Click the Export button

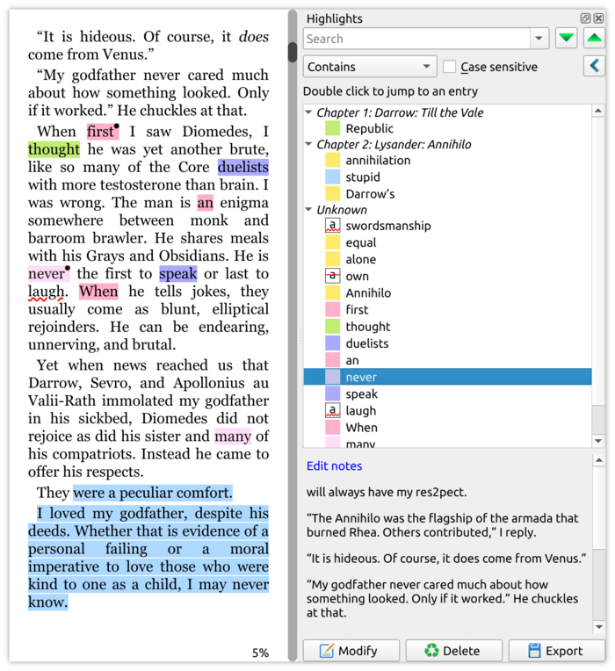(x=557, y=651)
